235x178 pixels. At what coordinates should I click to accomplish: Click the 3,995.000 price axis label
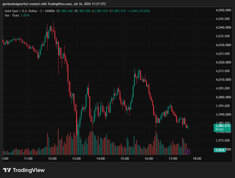click(x=223, y=106)
